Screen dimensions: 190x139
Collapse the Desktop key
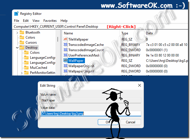tap(17, 48)
